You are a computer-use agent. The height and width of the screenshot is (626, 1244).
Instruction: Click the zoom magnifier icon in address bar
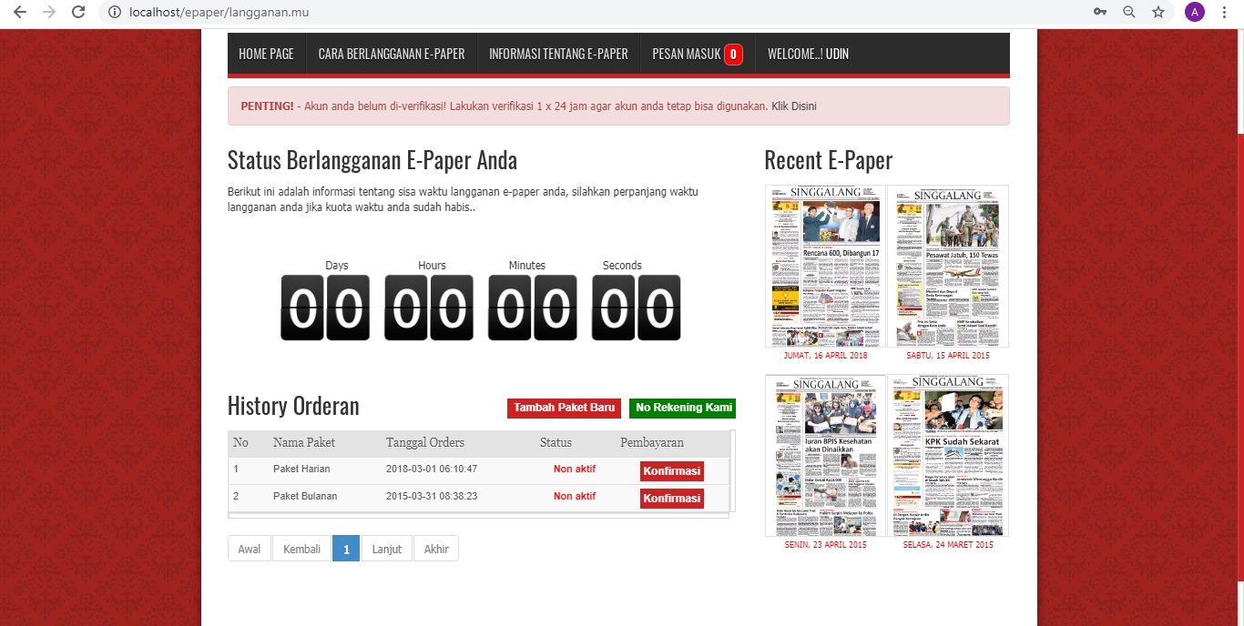[1129, 12]
